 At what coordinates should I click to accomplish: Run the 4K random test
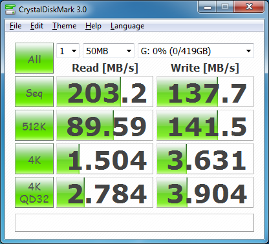point(34,159)
